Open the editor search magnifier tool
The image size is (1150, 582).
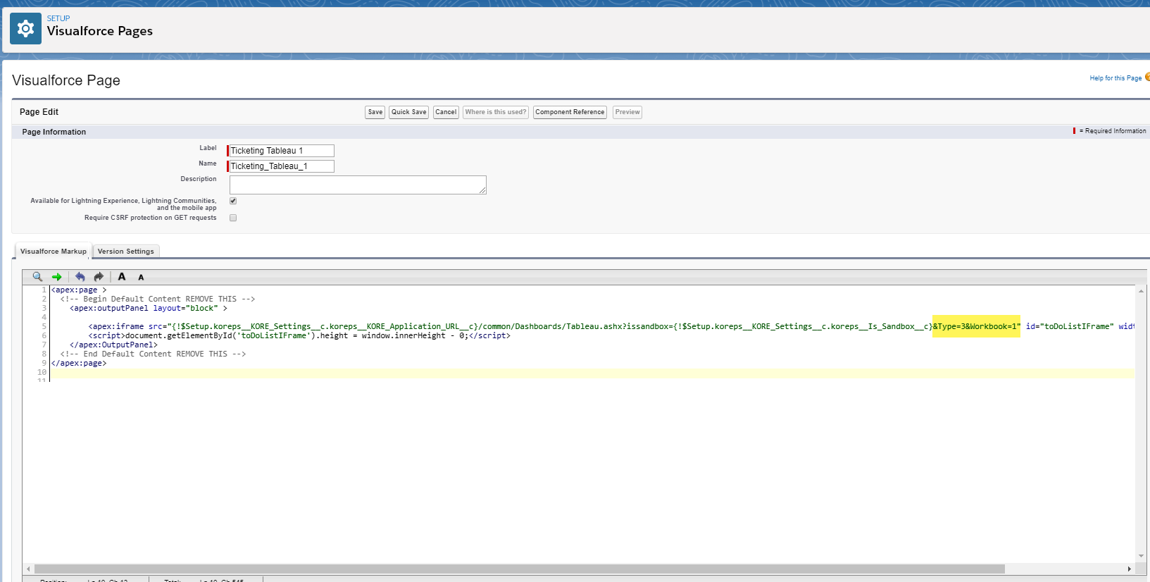click(x=37, y=277)
